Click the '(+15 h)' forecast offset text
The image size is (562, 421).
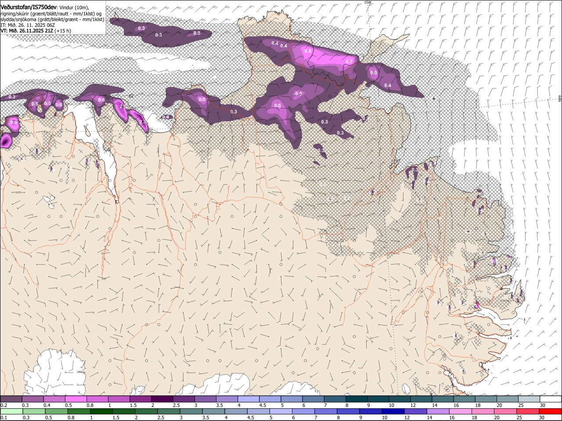coord(64,31)
